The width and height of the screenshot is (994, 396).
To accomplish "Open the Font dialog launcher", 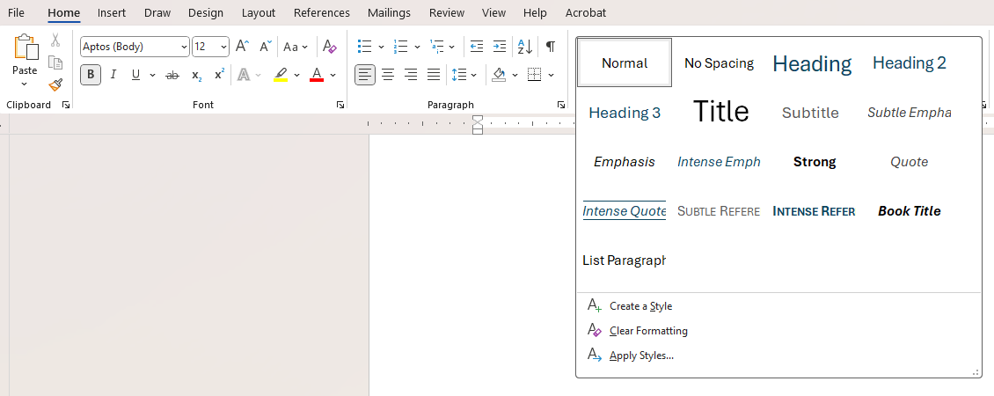I will 340,105.
